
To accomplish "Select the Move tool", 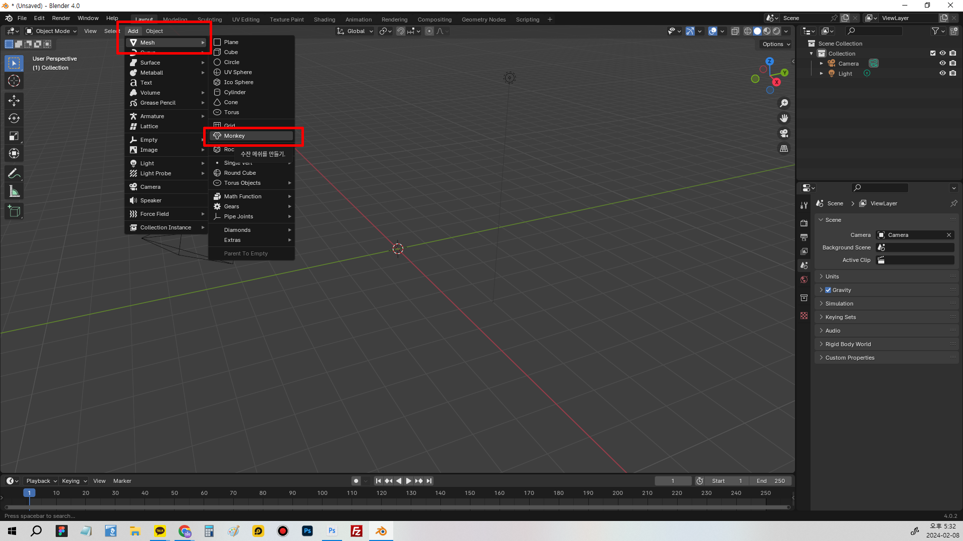I will [x=14, y=101].
